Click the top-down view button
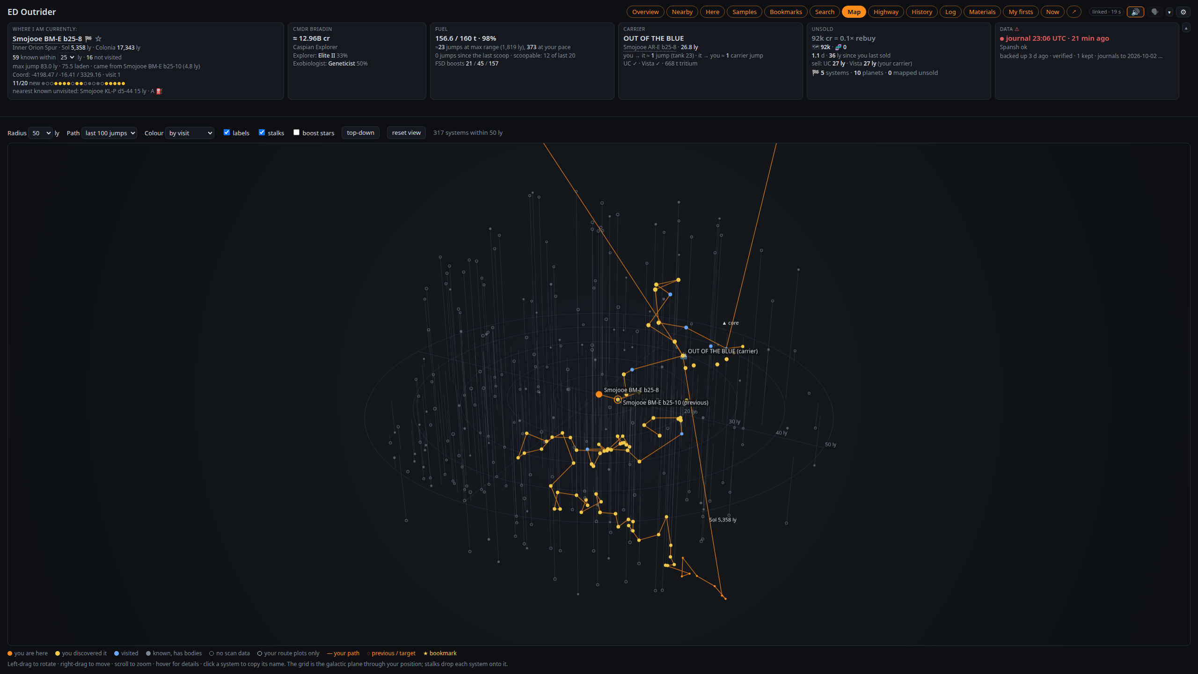This screenshot has width=1198, height=674. tap(360, 132)
